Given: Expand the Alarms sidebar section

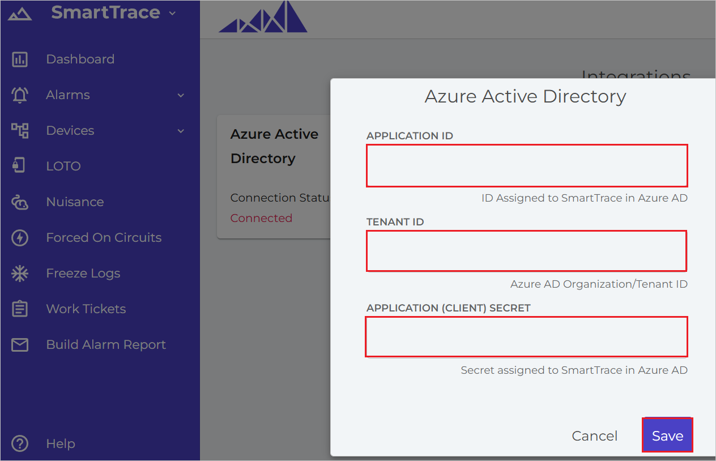Looking at the screenshot, I should coord(180,95).
